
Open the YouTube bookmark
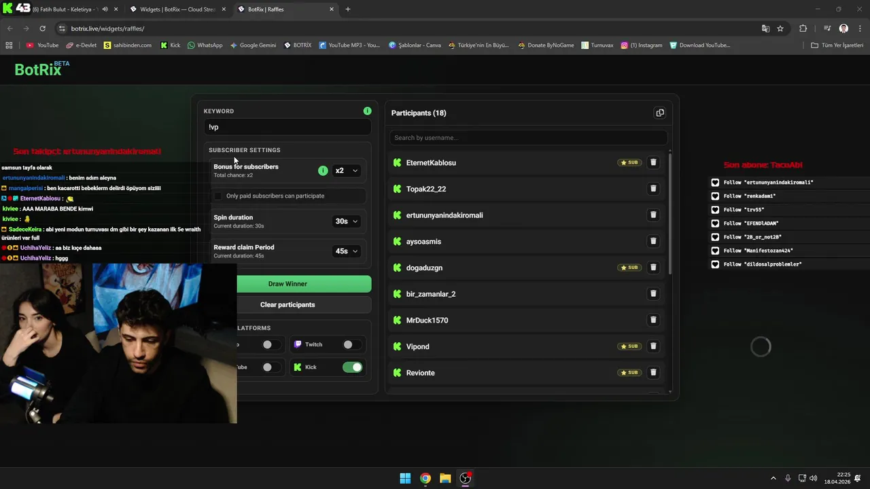click(42, 46)
